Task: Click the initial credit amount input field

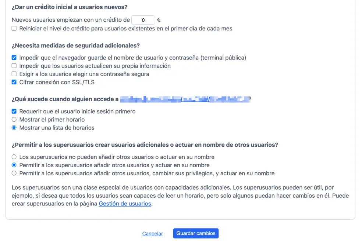Action: pyautogui.click(x=143, y=20)
